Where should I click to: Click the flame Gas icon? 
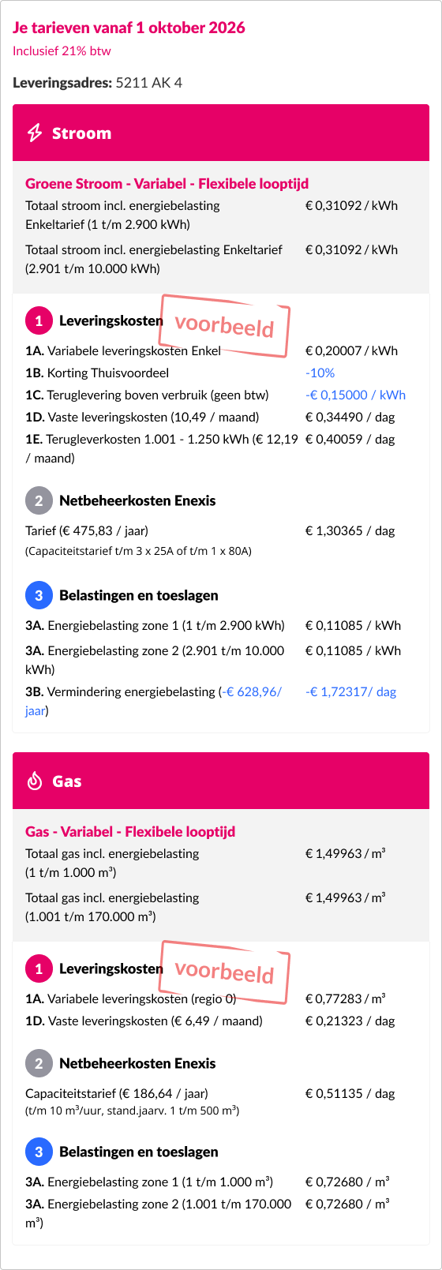click(x=35, y=781)
